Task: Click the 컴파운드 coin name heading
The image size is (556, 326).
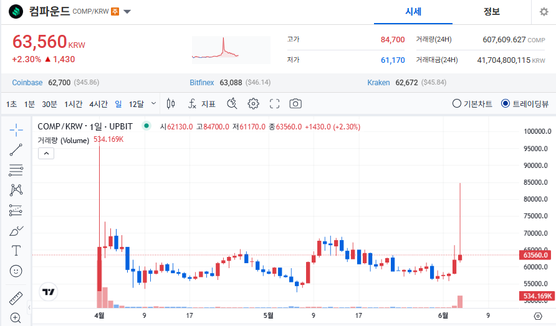Action: (49, 11)
